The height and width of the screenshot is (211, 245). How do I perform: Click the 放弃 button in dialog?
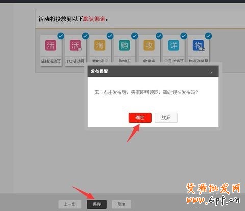pos(166,118)
